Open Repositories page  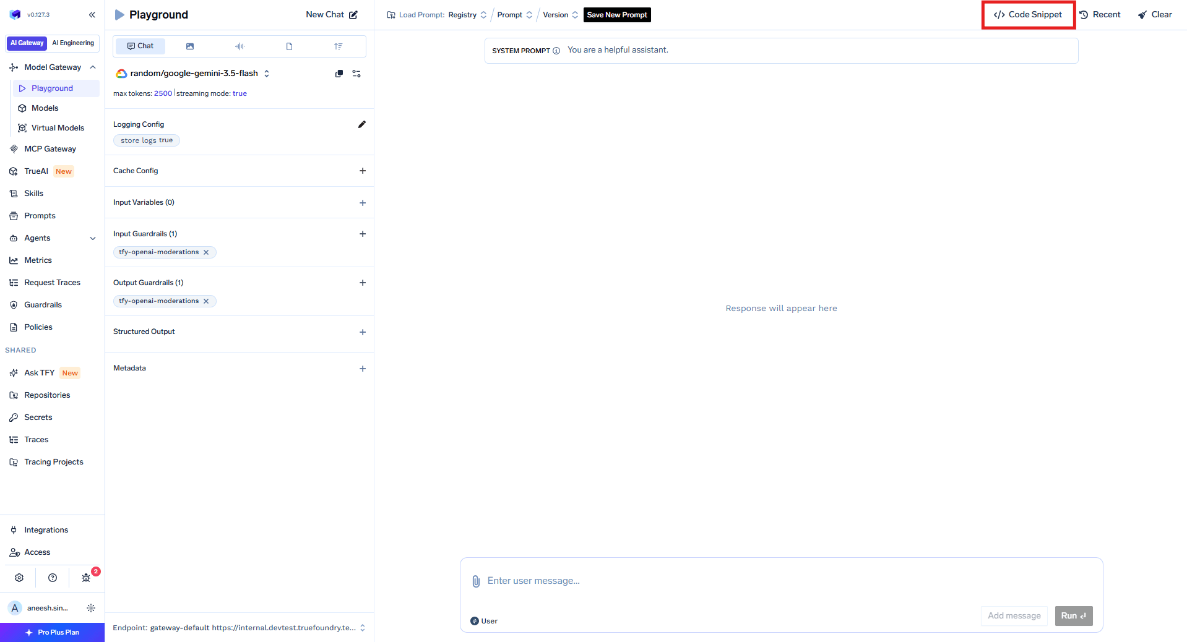click(x=47, y=395)
